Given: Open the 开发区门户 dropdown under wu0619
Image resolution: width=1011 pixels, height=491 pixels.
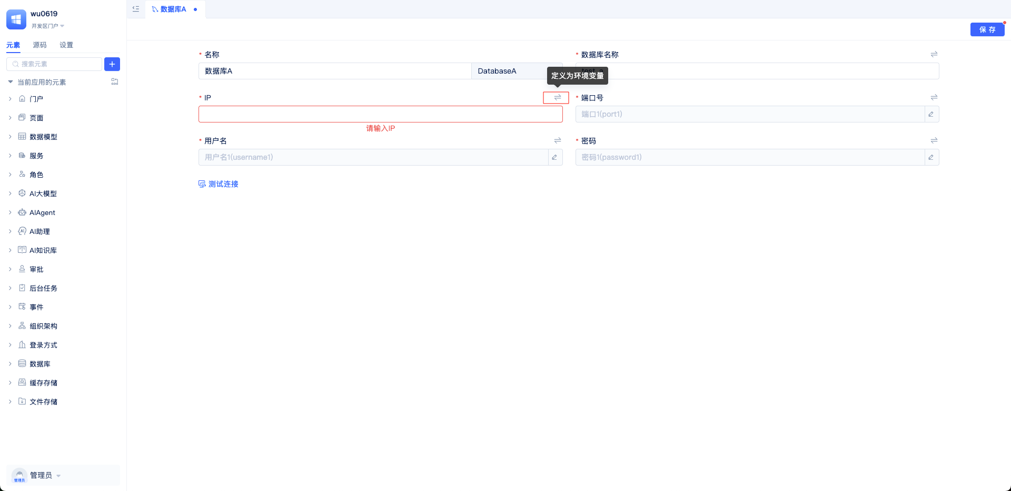Looking at the screenshot, I should coord(47,26).
